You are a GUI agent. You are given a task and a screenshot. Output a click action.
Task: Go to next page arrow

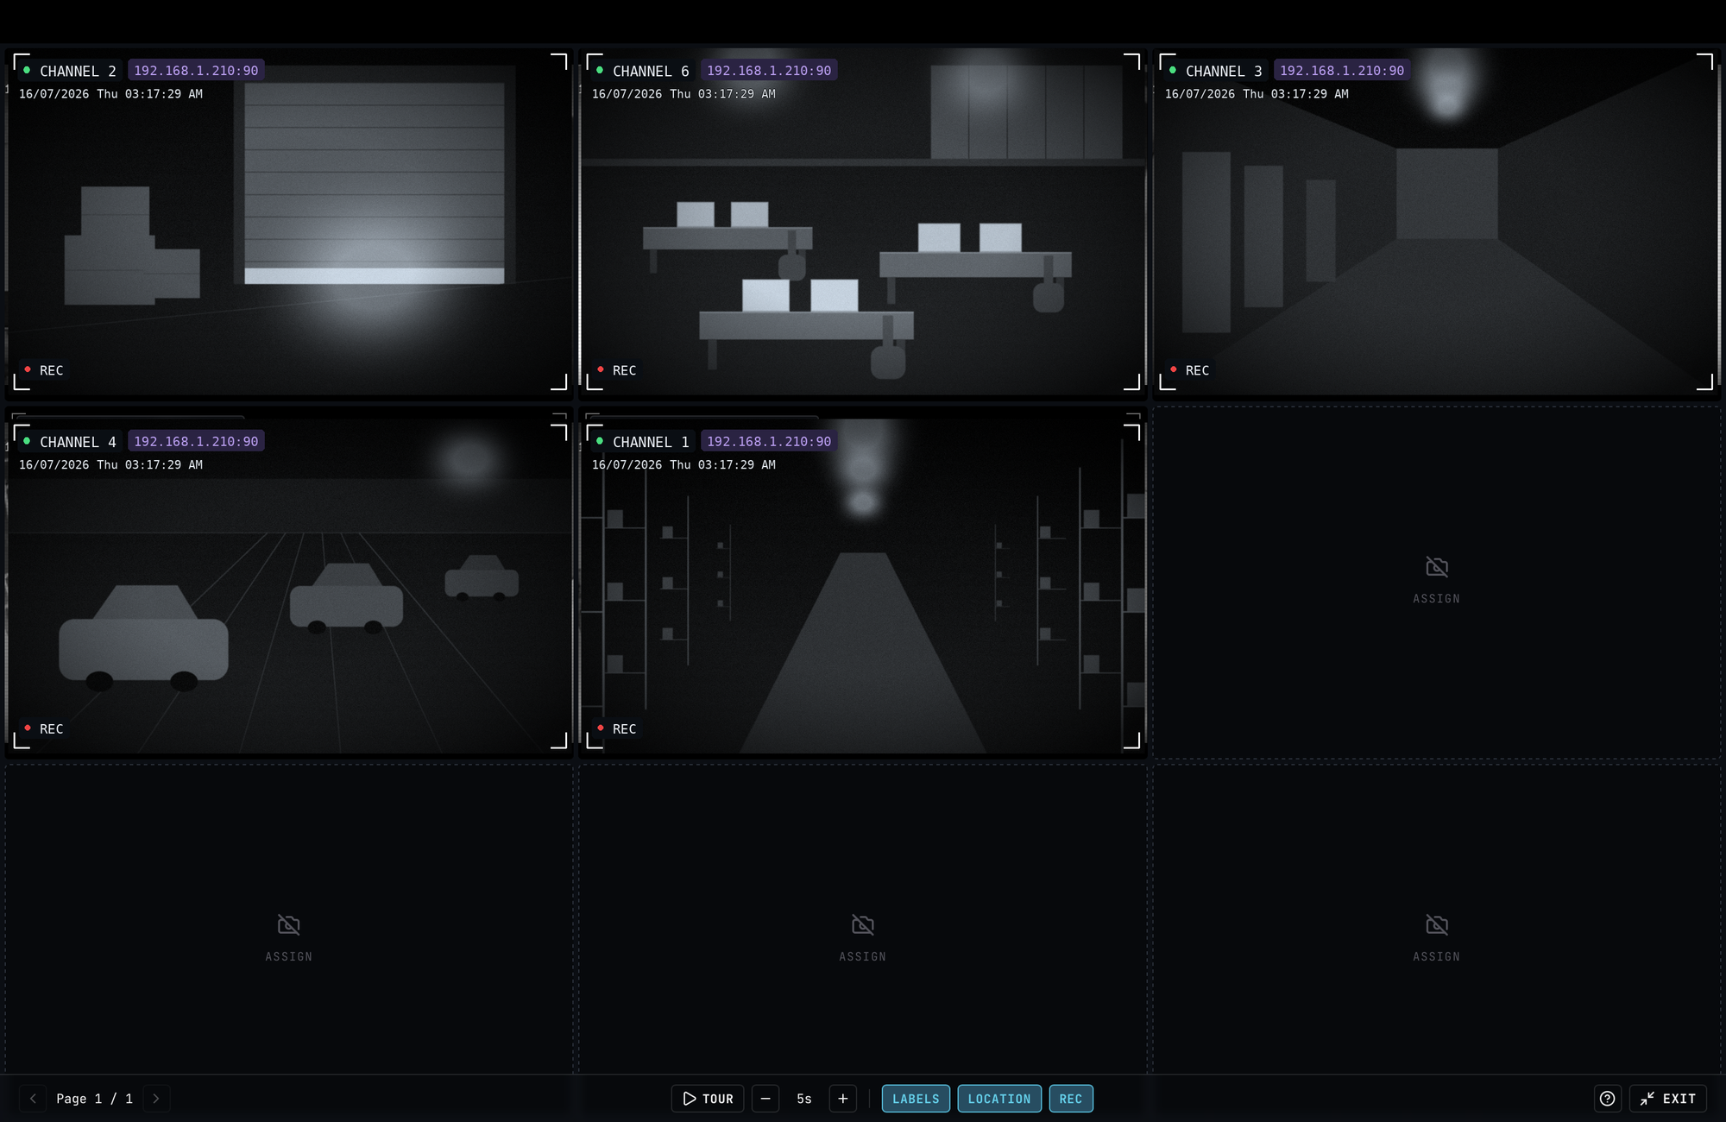tap(156, 1099)
